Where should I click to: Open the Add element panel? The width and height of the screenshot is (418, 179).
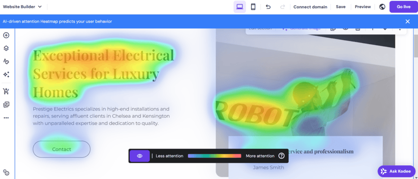(6, 35)
